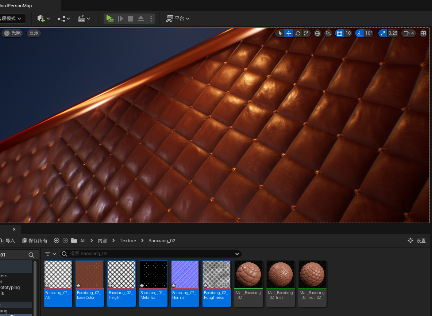Click the Stop simulation button

coord(130,19)
